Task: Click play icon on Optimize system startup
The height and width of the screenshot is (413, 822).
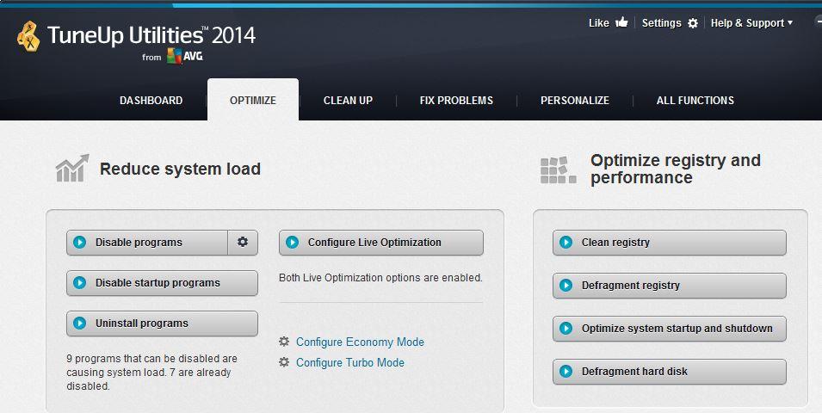Action: tap(566, 328)
